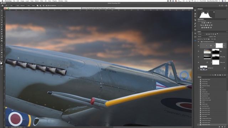Select the Zoom tool

point(2,55)
